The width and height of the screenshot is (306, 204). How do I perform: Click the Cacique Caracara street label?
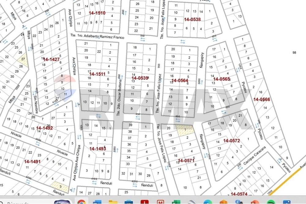[x=255, y=156]
